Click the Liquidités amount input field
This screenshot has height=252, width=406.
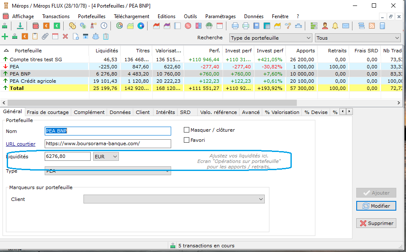67,156
